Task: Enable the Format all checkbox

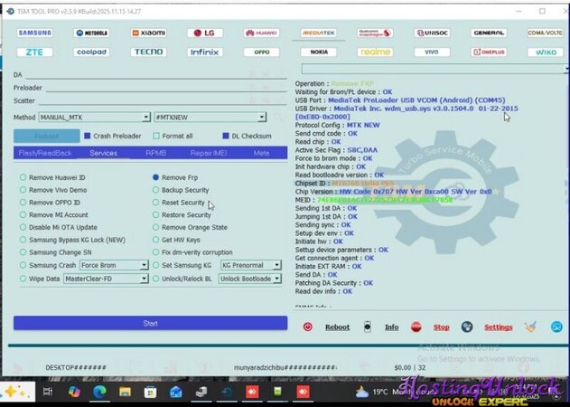Action: (157, 136)
